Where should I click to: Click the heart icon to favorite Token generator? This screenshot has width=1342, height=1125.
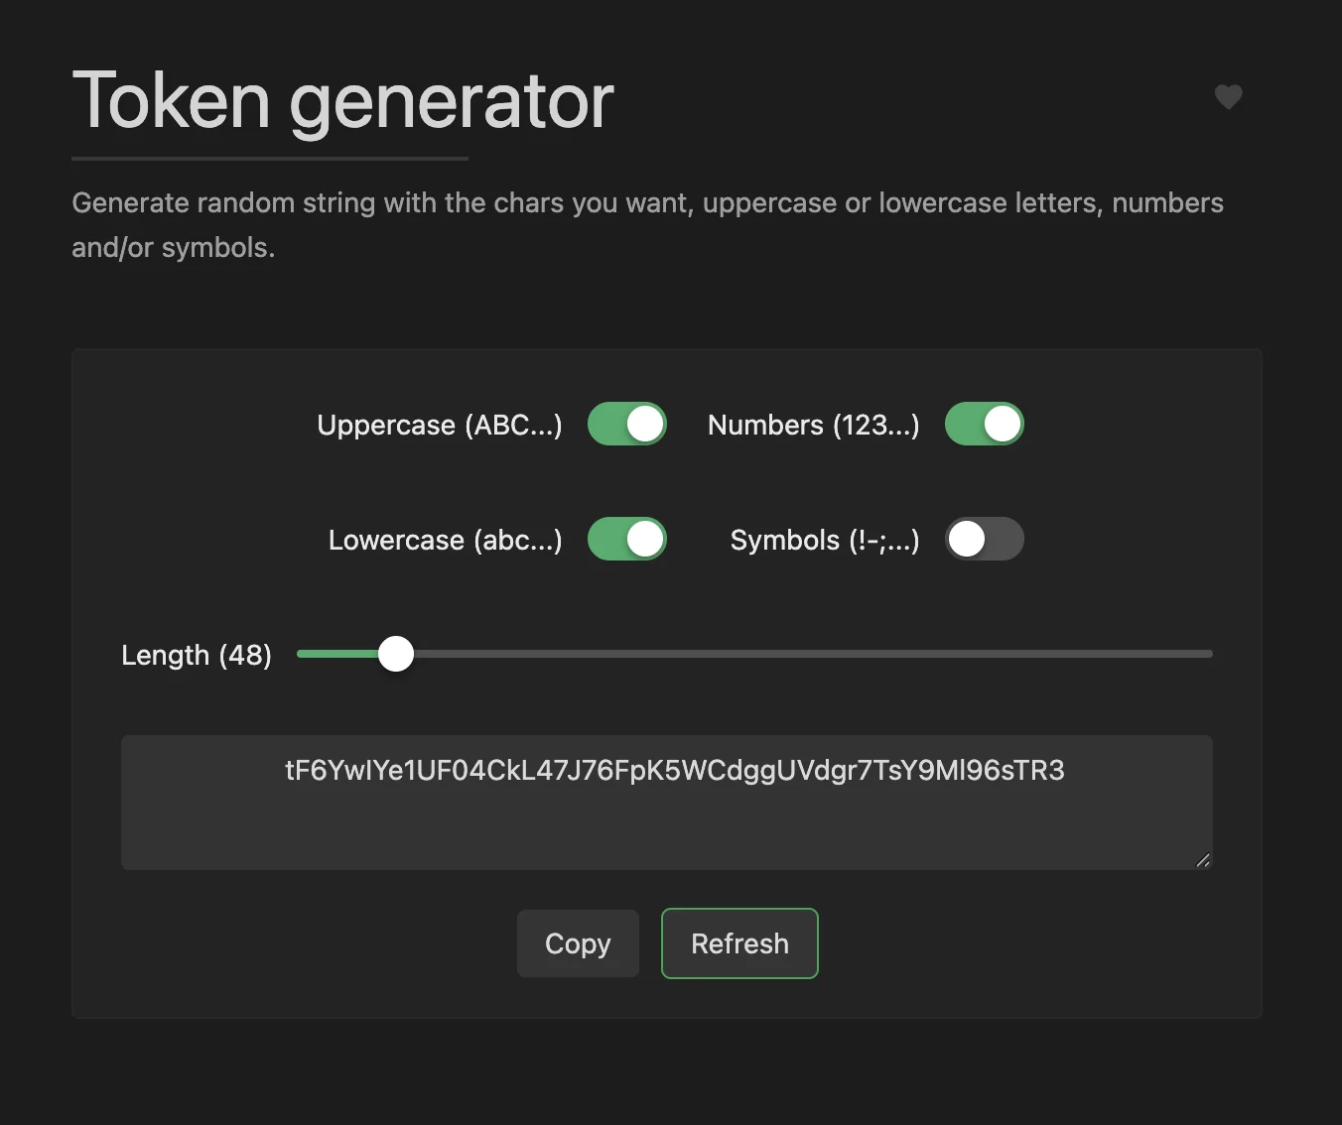1228,96
